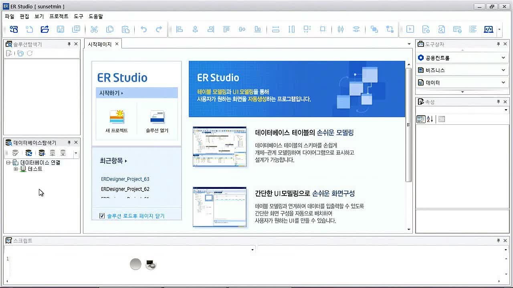513x288 pixels.
Task: Click the 솔루션 열기 button
Action: 157,122
